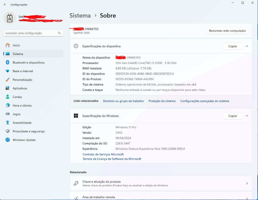Click the search magnifier in sidebar
This screenshot has height=200, width=258.
tap(59, 33)
